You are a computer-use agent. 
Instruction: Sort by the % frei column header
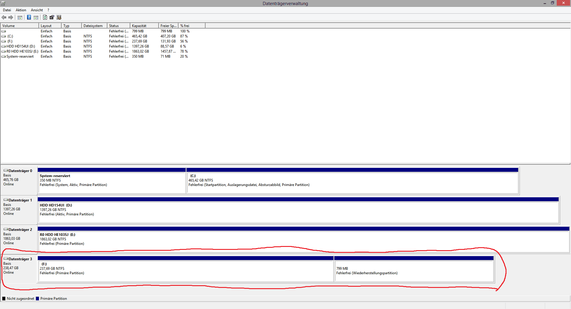pos(192,26)
